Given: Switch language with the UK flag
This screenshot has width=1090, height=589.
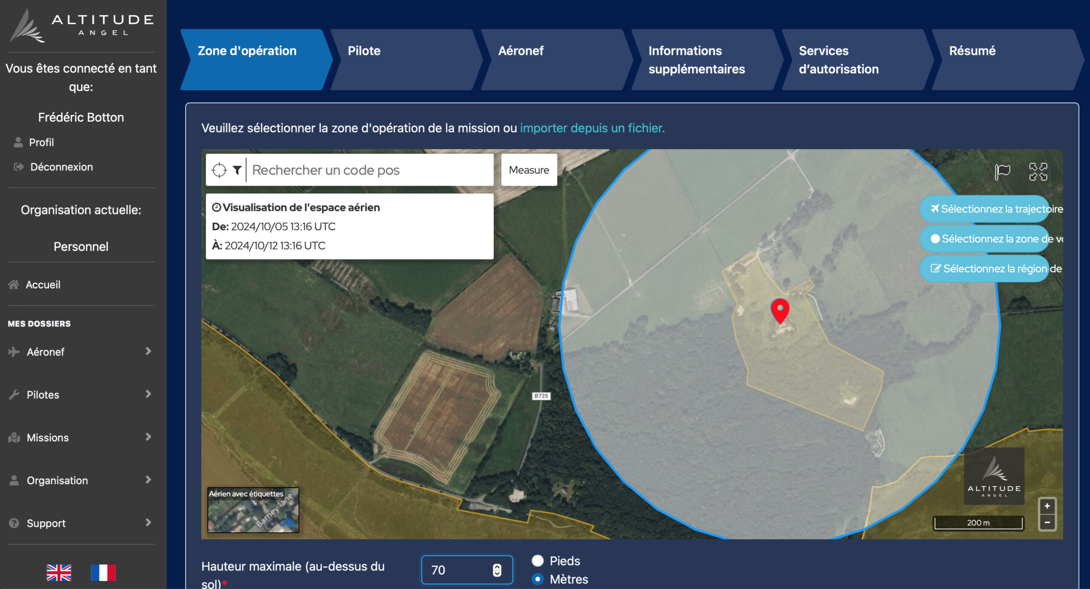Looking at the screenshot, I should pyautogui.click(x=59, y=572).
